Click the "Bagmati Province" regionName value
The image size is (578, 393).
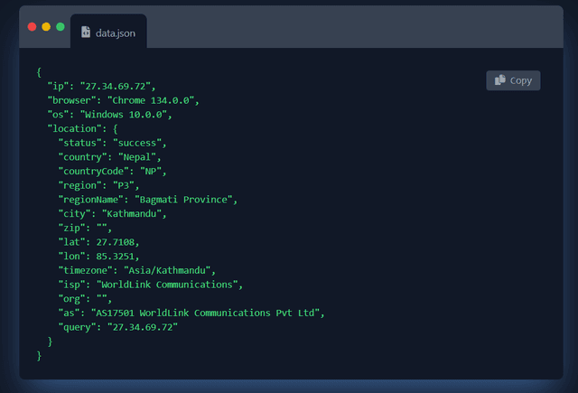click(185, 200)
